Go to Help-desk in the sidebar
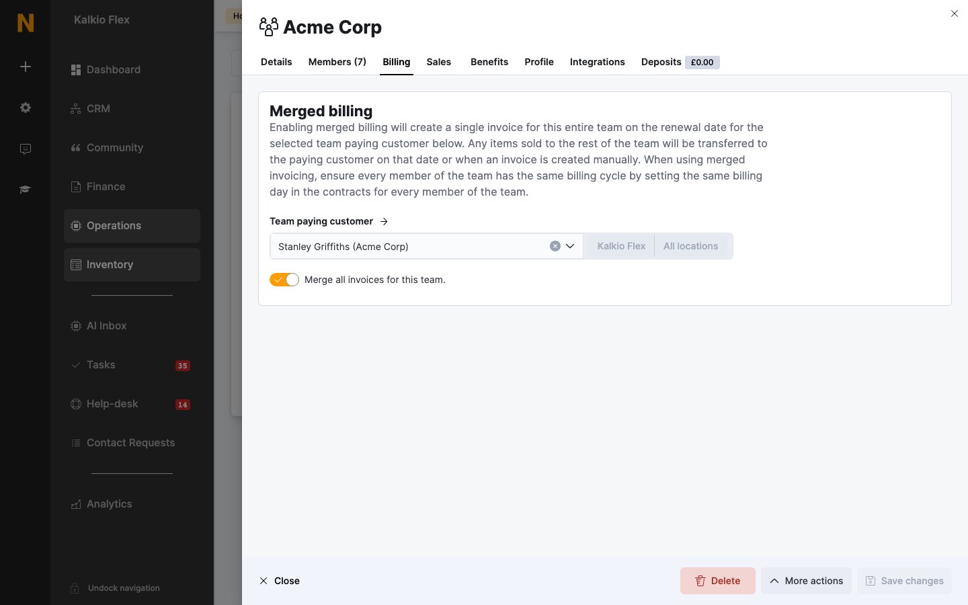 [132, 404]
